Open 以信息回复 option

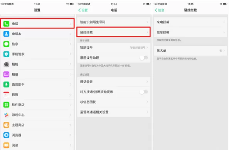114,102
